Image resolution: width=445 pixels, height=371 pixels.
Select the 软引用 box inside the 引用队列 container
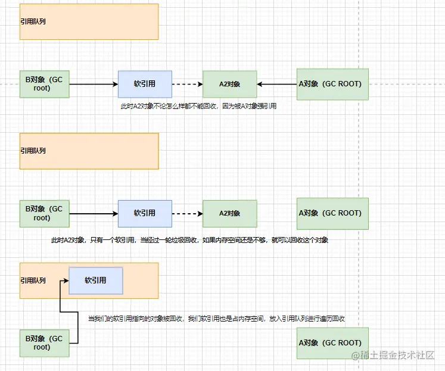tap(96, 280)
